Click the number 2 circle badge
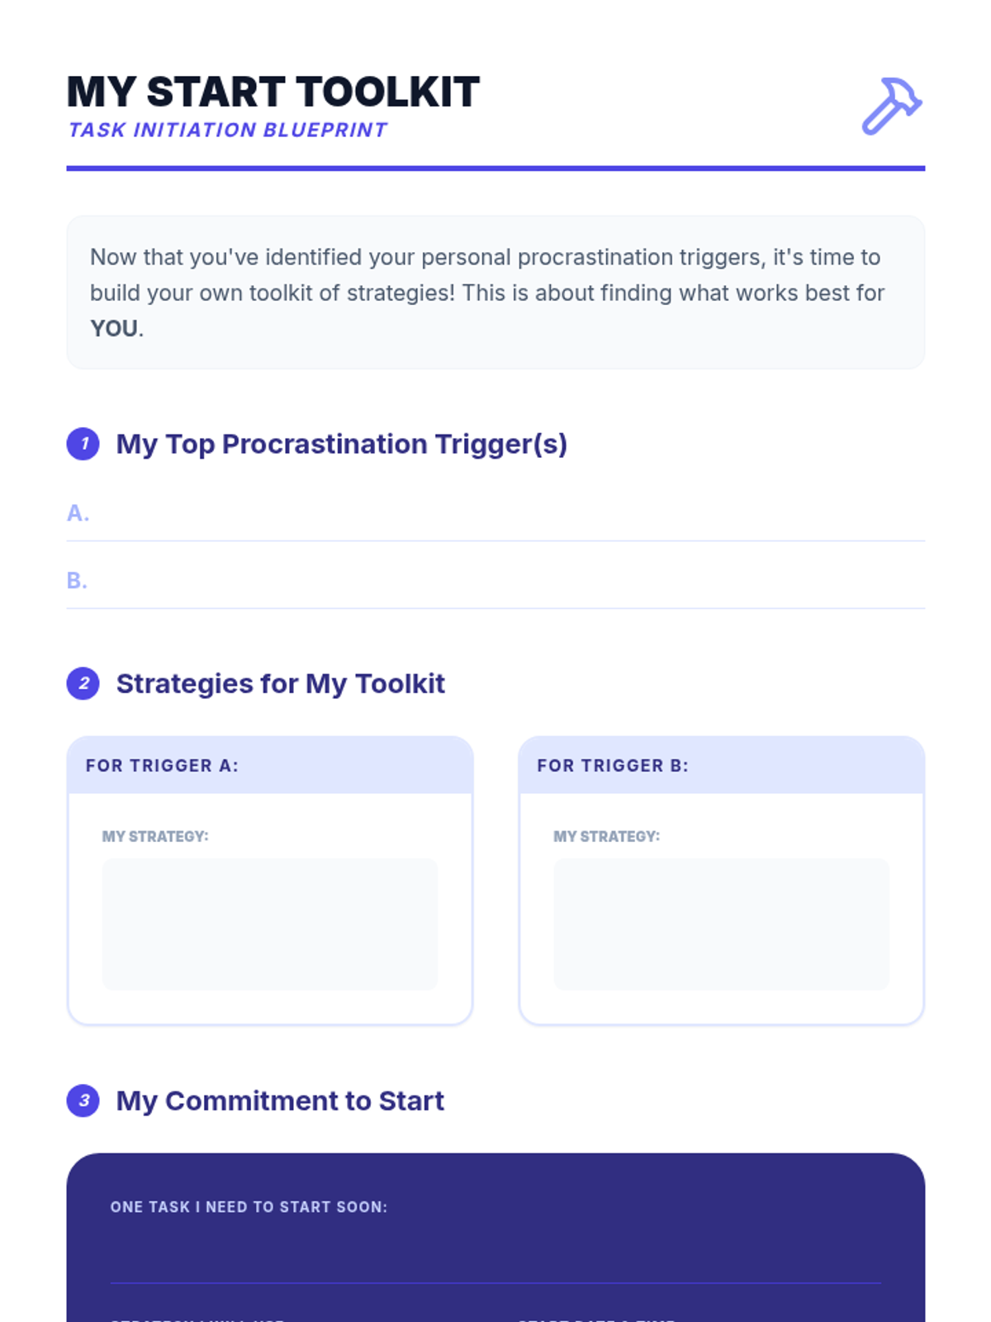This screenshot has width=991, height=1322. tap(83, 683)
